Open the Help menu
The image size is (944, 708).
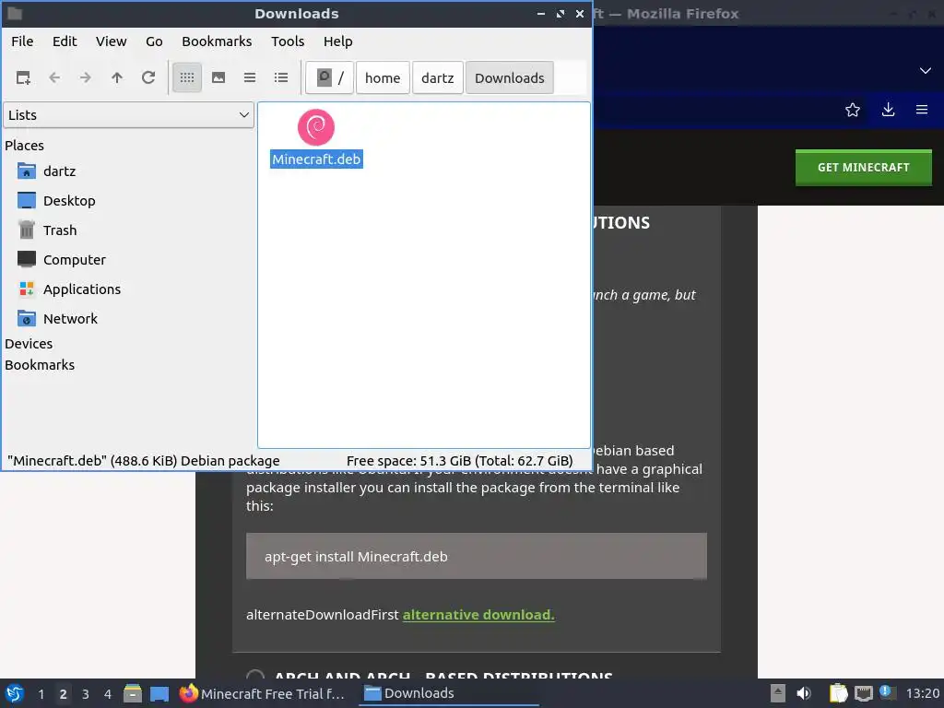pos(337,41)
